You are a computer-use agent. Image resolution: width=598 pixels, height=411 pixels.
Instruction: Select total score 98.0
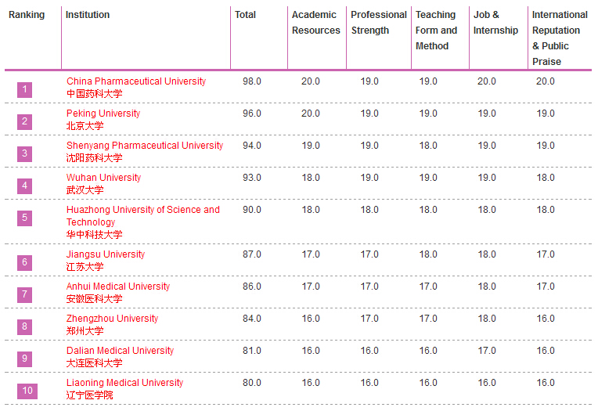(x=252, y=81)
